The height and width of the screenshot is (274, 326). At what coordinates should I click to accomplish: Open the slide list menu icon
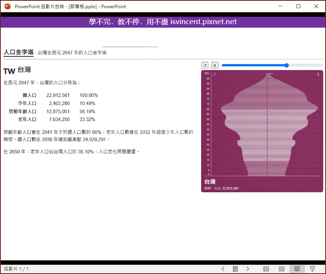235,269
